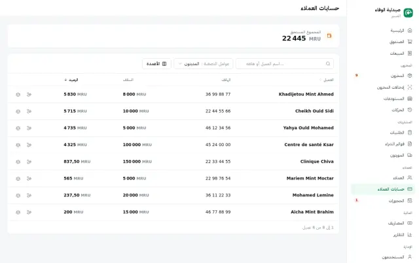
Task: Open the المستخدمون sidebar item
Action: coord(383,257)
